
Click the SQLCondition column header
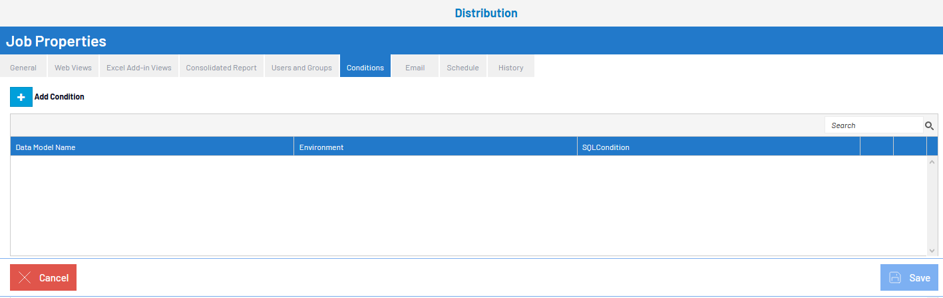click(x=606, y=147)
